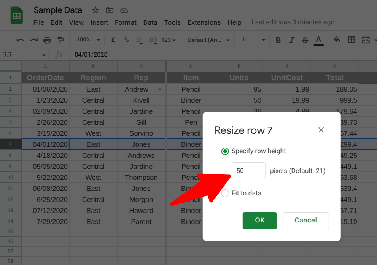Click the row height pixels input field

tap(248, 171)
